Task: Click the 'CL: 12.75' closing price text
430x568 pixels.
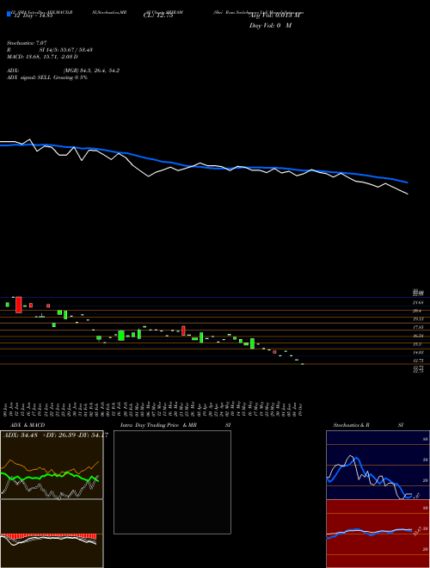Action: [x=158, y=15]
